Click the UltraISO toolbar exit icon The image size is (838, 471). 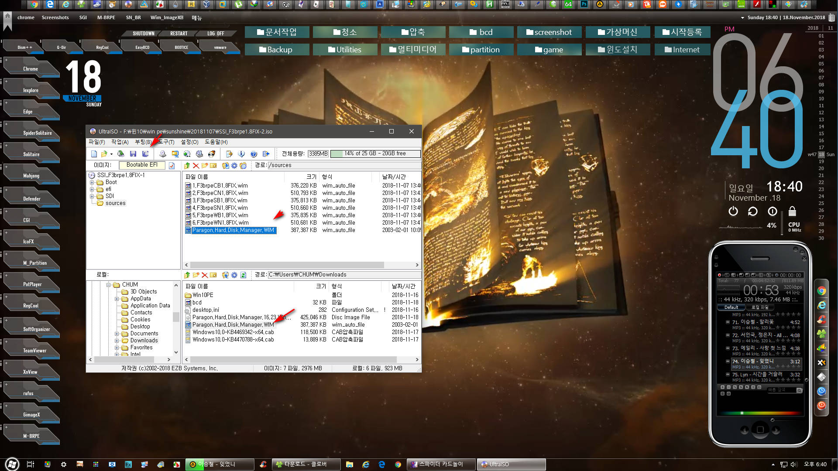coord(266,154)
